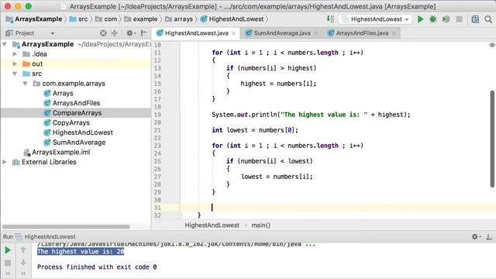The image size is (496, 279).
Task: Close the SumAndAverage.java tab
Action: [315, 33]
